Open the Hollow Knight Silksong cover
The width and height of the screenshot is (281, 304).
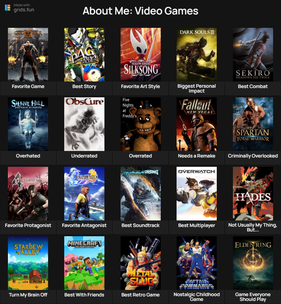pyautogui.click(x=140, y=54)
